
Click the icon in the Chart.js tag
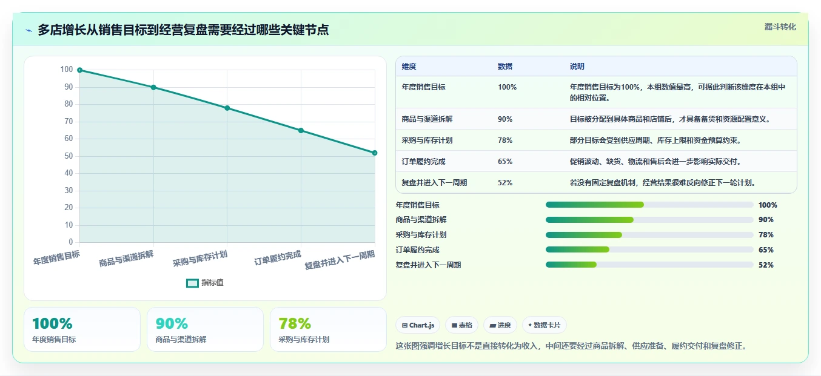(x=404, y=326)
